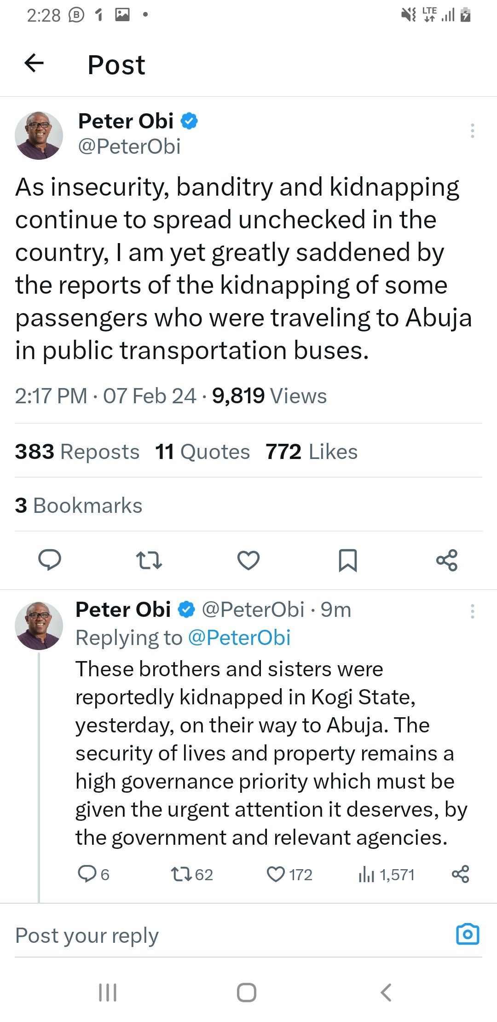Like the reply with 172 likes
The image size is (497, 1022).
pyautogui.click(x=276, y=874)
